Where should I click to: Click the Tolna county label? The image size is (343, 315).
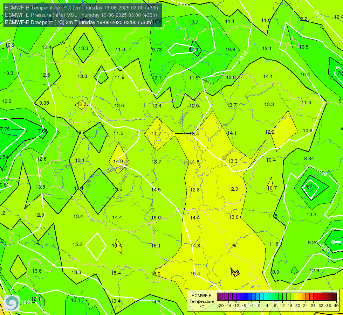point(123,181)
